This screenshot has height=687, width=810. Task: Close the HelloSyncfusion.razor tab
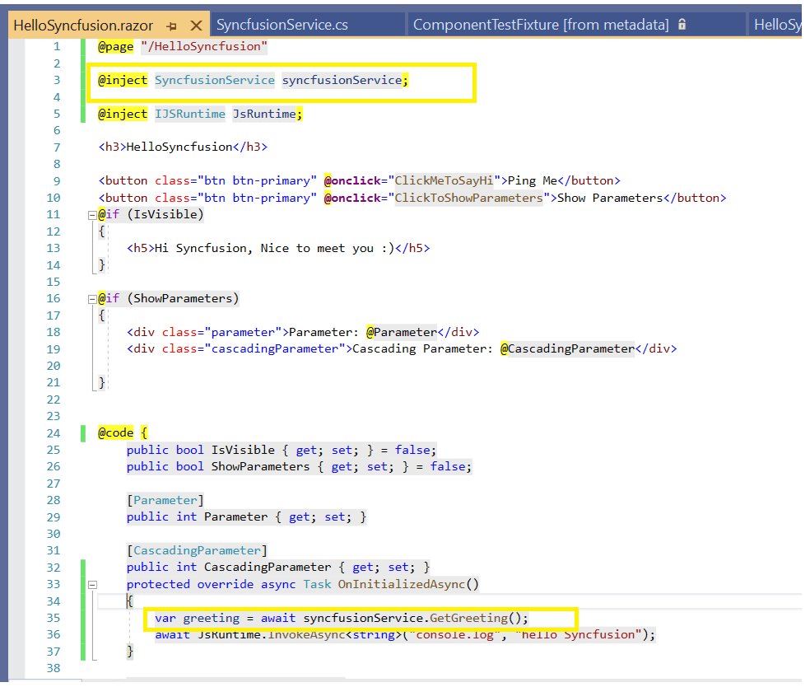[196, 26]
